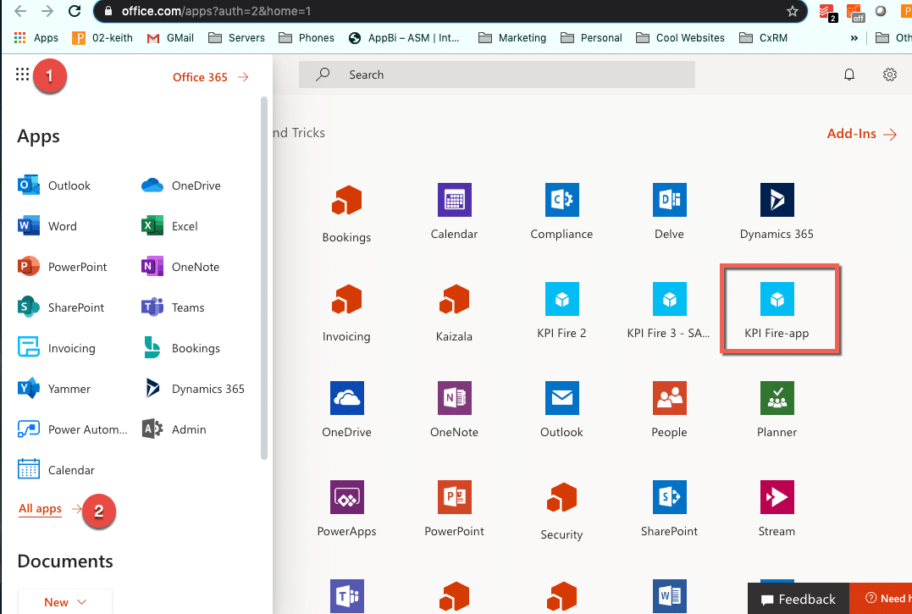Image resolution: width=912 pixels, height=614 pixels.
Task: Open the KPI Fire 3 - SA tile
Action: click(669, 311)
